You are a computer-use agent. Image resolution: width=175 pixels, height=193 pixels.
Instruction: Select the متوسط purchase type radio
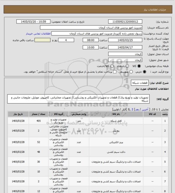131,72
